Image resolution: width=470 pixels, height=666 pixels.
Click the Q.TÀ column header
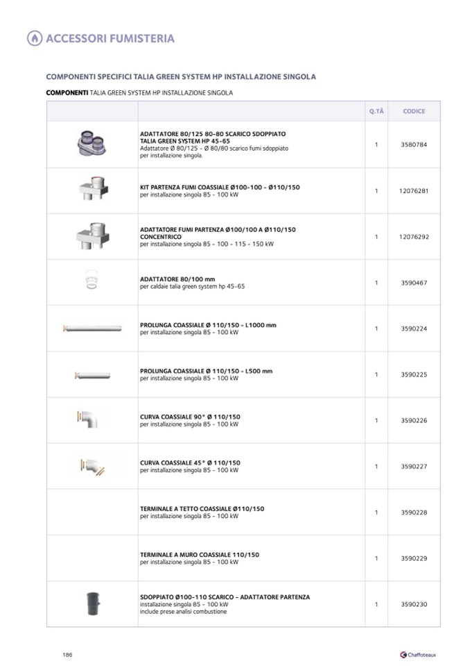376,111
